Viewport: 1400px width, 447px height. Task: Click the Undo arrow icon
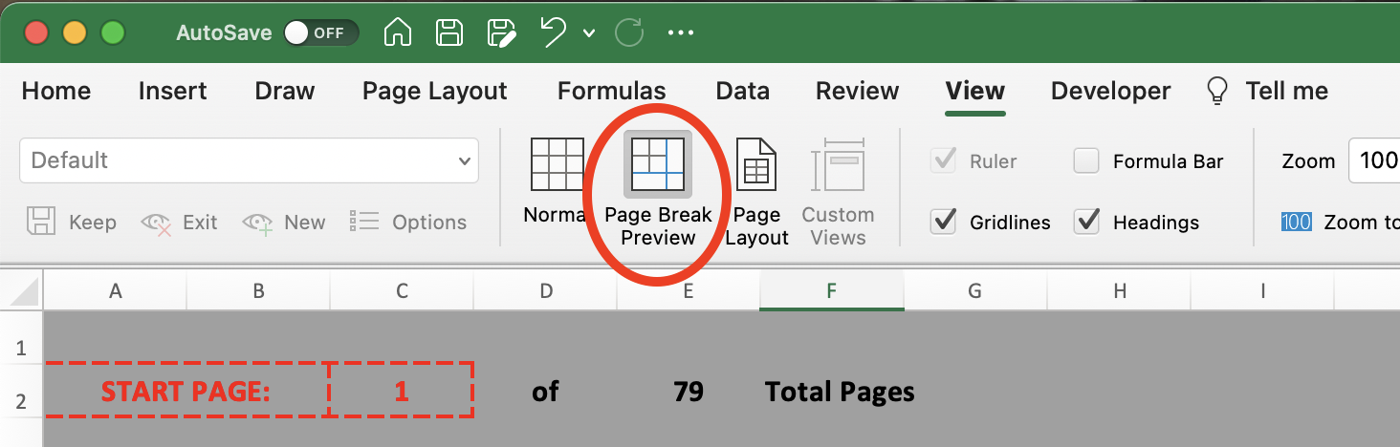pyautogui.click(x=553, y=32)
